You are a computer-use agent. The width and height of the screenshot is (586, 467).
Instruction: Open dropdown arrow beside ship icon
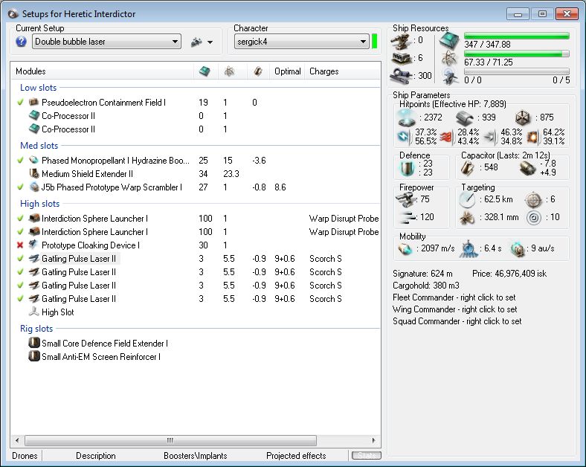pos(210,42)
